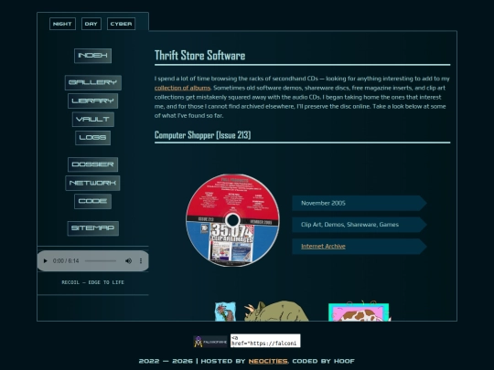Click the Computer Shopper (Issue 213) heading
Screen dimensions: 494x370
click(202, 135)
